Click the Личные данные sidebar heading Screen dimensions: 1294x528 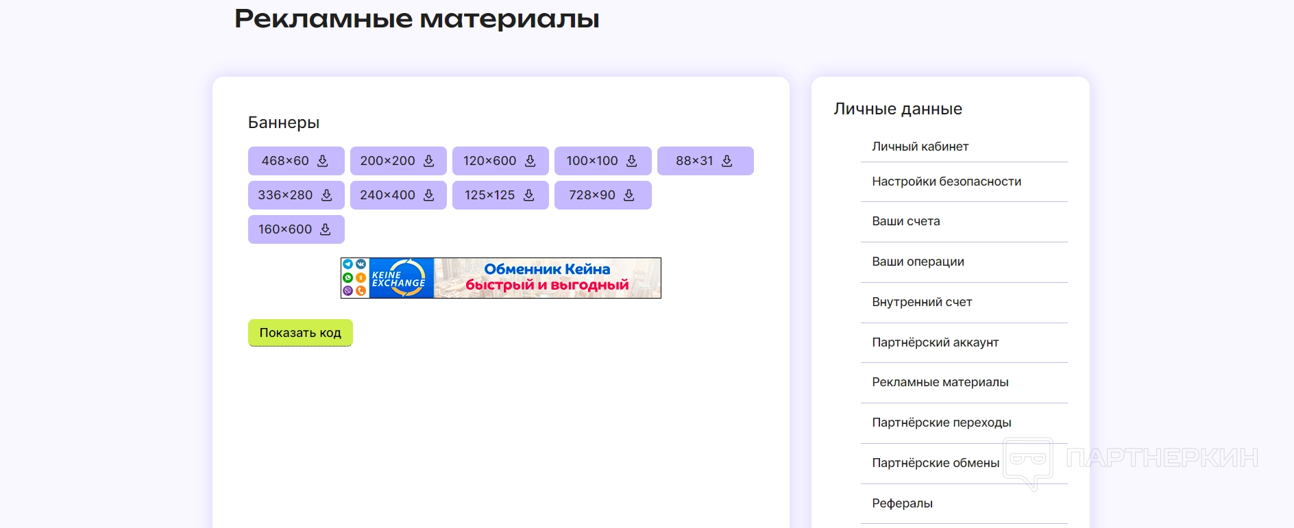tap(898, 109)
